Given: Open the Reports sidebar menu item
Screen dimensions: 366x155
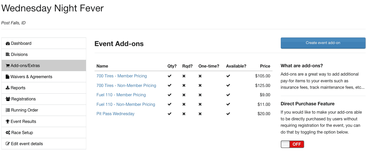Looking at the screenshot, I should click(18, 88).
